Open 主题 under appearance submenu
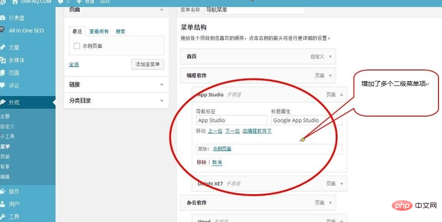The width and height of the screenshot is (442, 222). coord(5,116)
